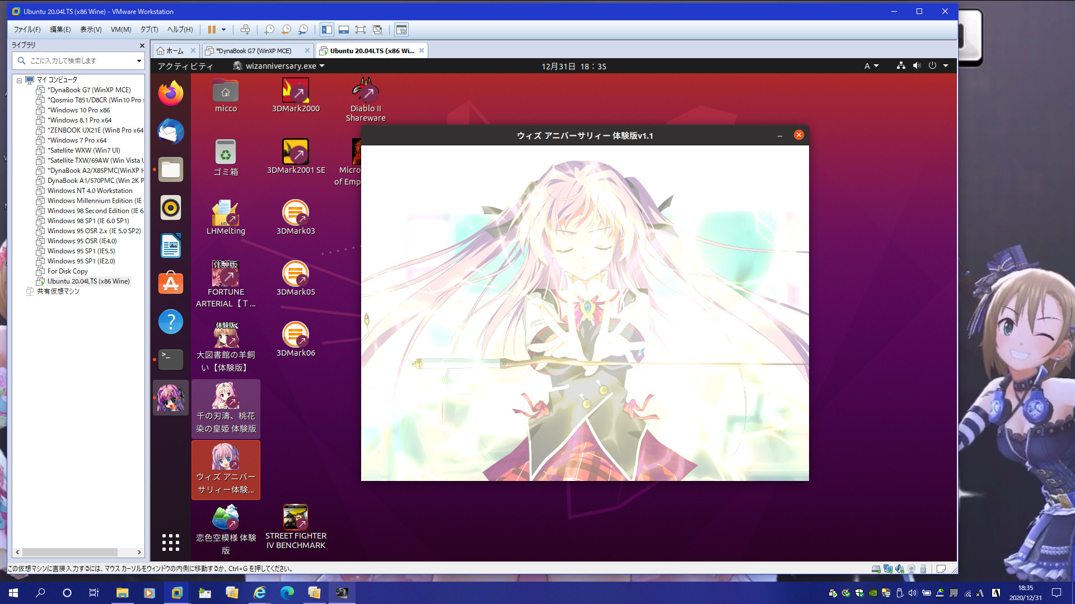
Task: Open the 編集(E) menu
Action: coord(60,30)
